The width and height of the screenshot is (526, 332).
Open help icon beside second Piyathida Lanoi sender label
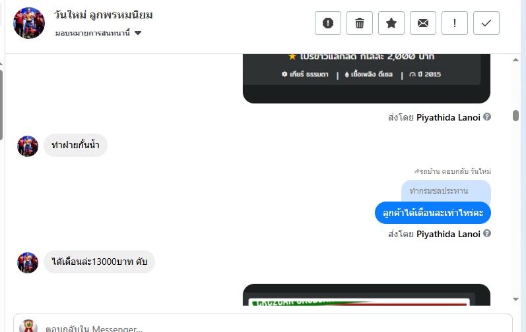[487, 233]
